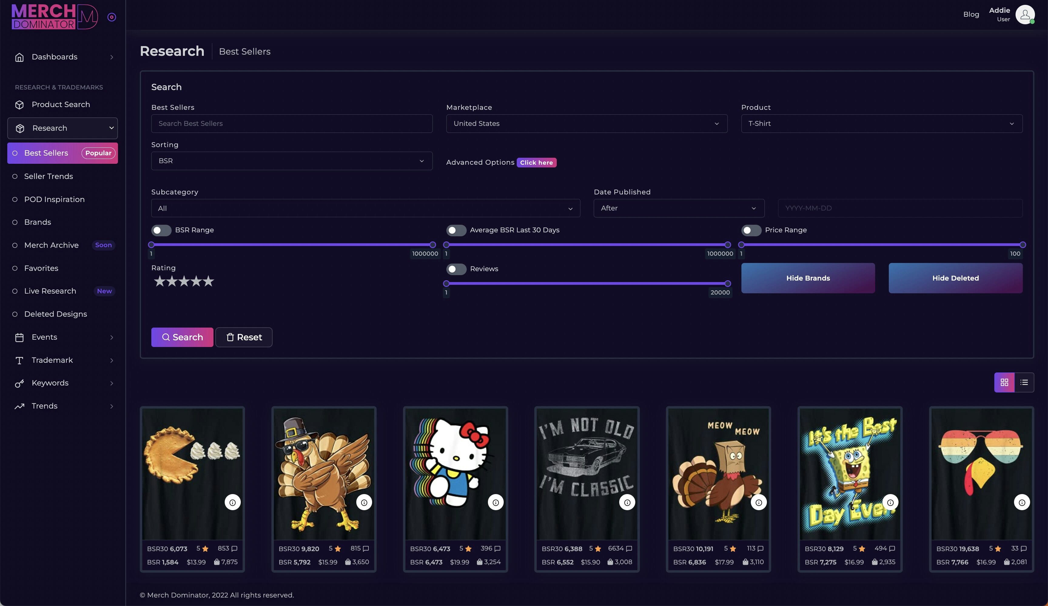Screen dimensions: 1048x606
Task: Click the Reset button
Action: [x=244, y=337]
